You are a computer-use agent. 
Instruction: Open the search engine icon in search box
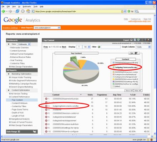pyautogui.click(x=137, y=11)
